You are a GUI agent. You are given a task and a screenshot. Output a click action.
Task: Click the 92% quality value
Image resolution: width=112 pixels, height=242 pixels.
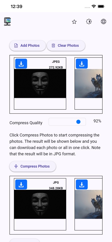coord(97,121)
